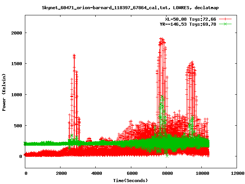This screenshot has height=184, width=245.
Task: Click the red XL legend line sample
Action: coord(225,19)
